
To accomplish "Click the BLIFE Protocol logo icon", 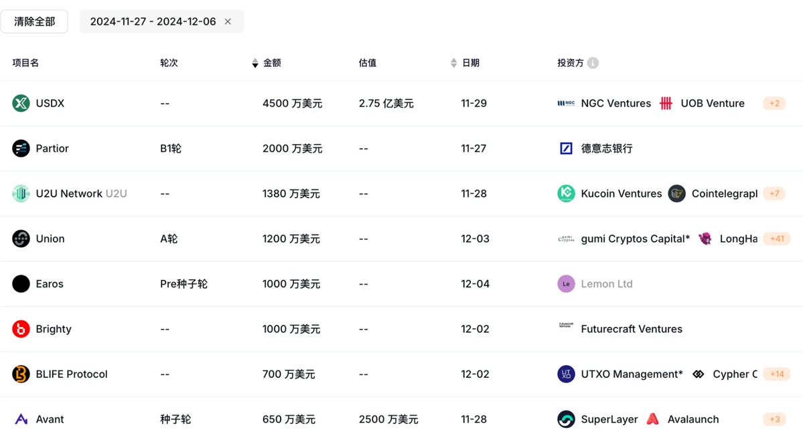I will [21, 374].
